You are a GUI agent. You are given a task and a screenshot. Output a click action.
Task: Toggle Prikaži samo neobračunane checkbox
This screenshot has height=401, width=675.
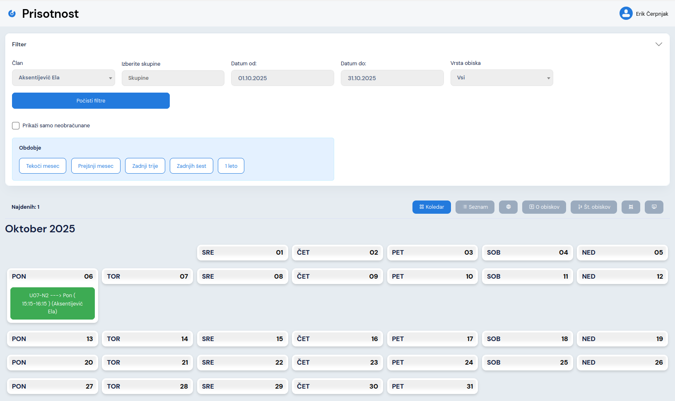(16, 126)
